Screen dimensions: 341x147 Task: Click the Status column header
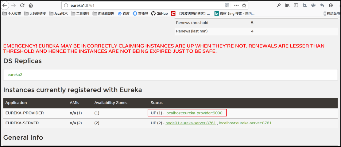(x=157, y=103)
